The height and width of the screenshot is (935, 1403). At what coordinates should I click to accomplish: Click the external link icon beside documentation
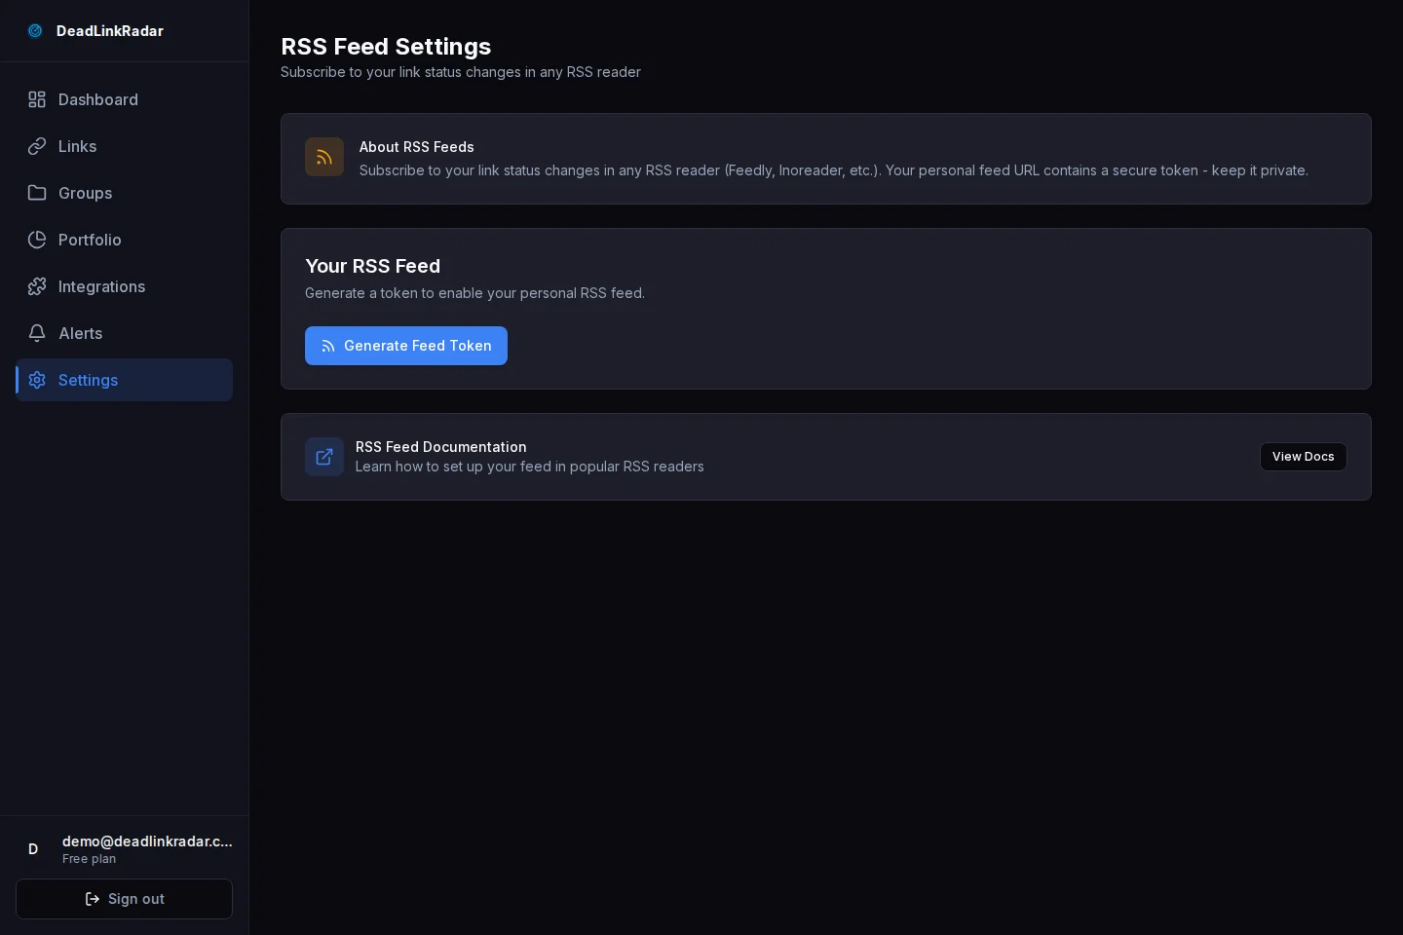click(x=324, y=457)
